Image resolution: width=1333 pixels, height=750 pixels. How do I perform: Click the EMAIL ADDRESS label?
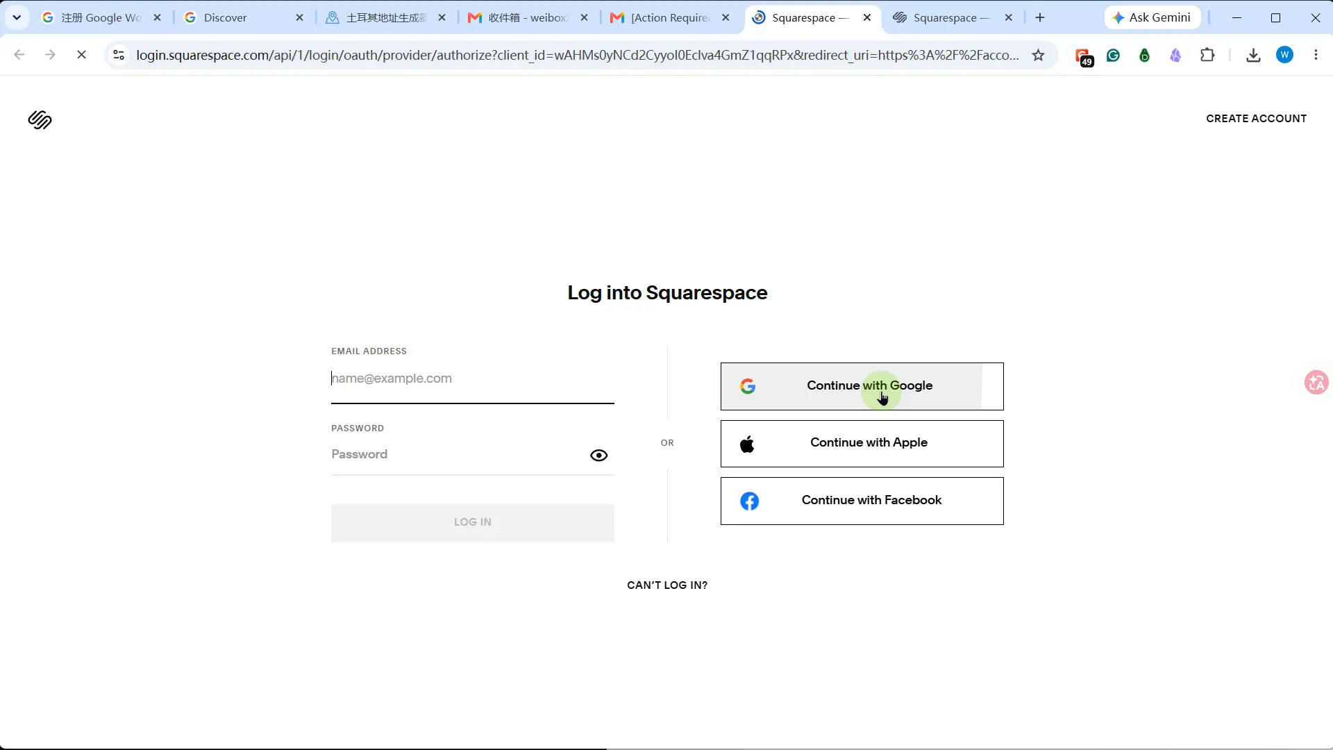coord(369,351)
